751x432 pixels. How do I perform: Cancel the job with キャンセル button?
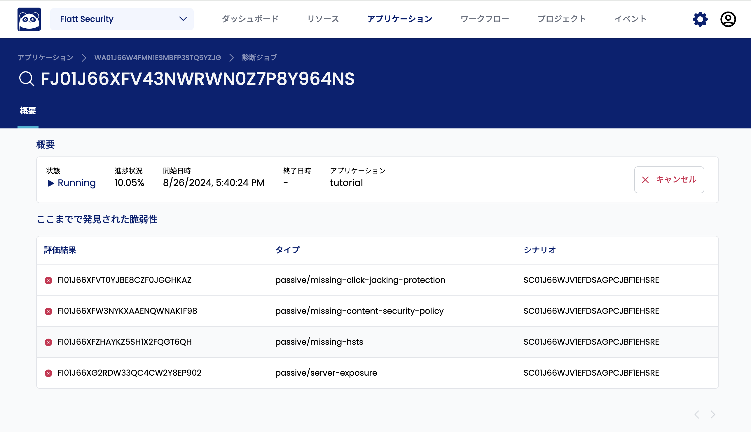tap(669, 180)
